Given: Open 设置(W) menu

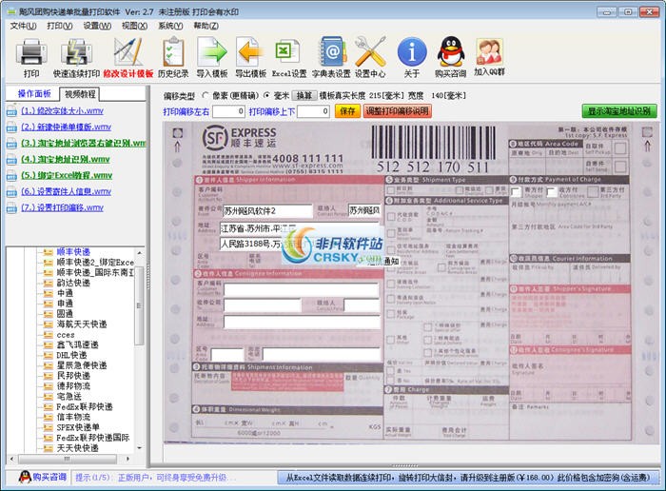Looking at the screenshot, I should pyautogui.click(x=97, y=26).
